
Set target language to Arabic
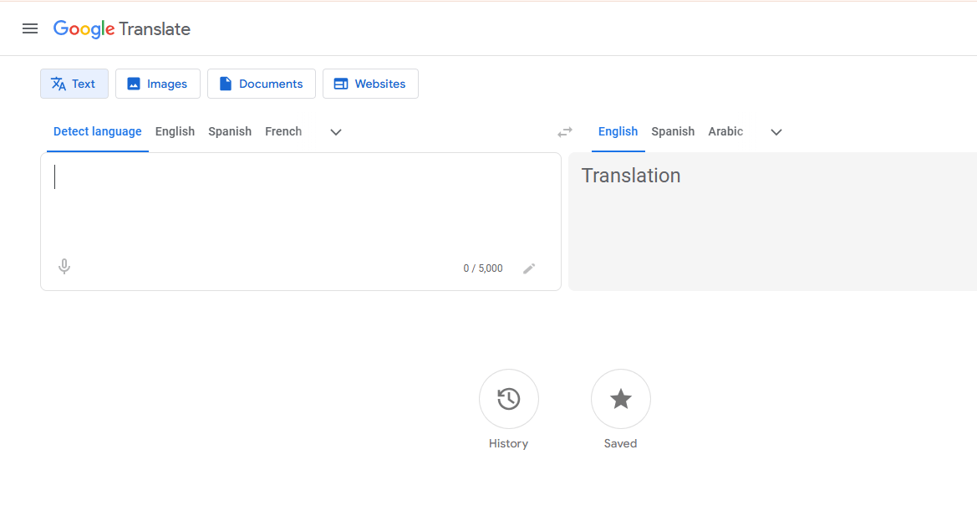tap(725, 131)
